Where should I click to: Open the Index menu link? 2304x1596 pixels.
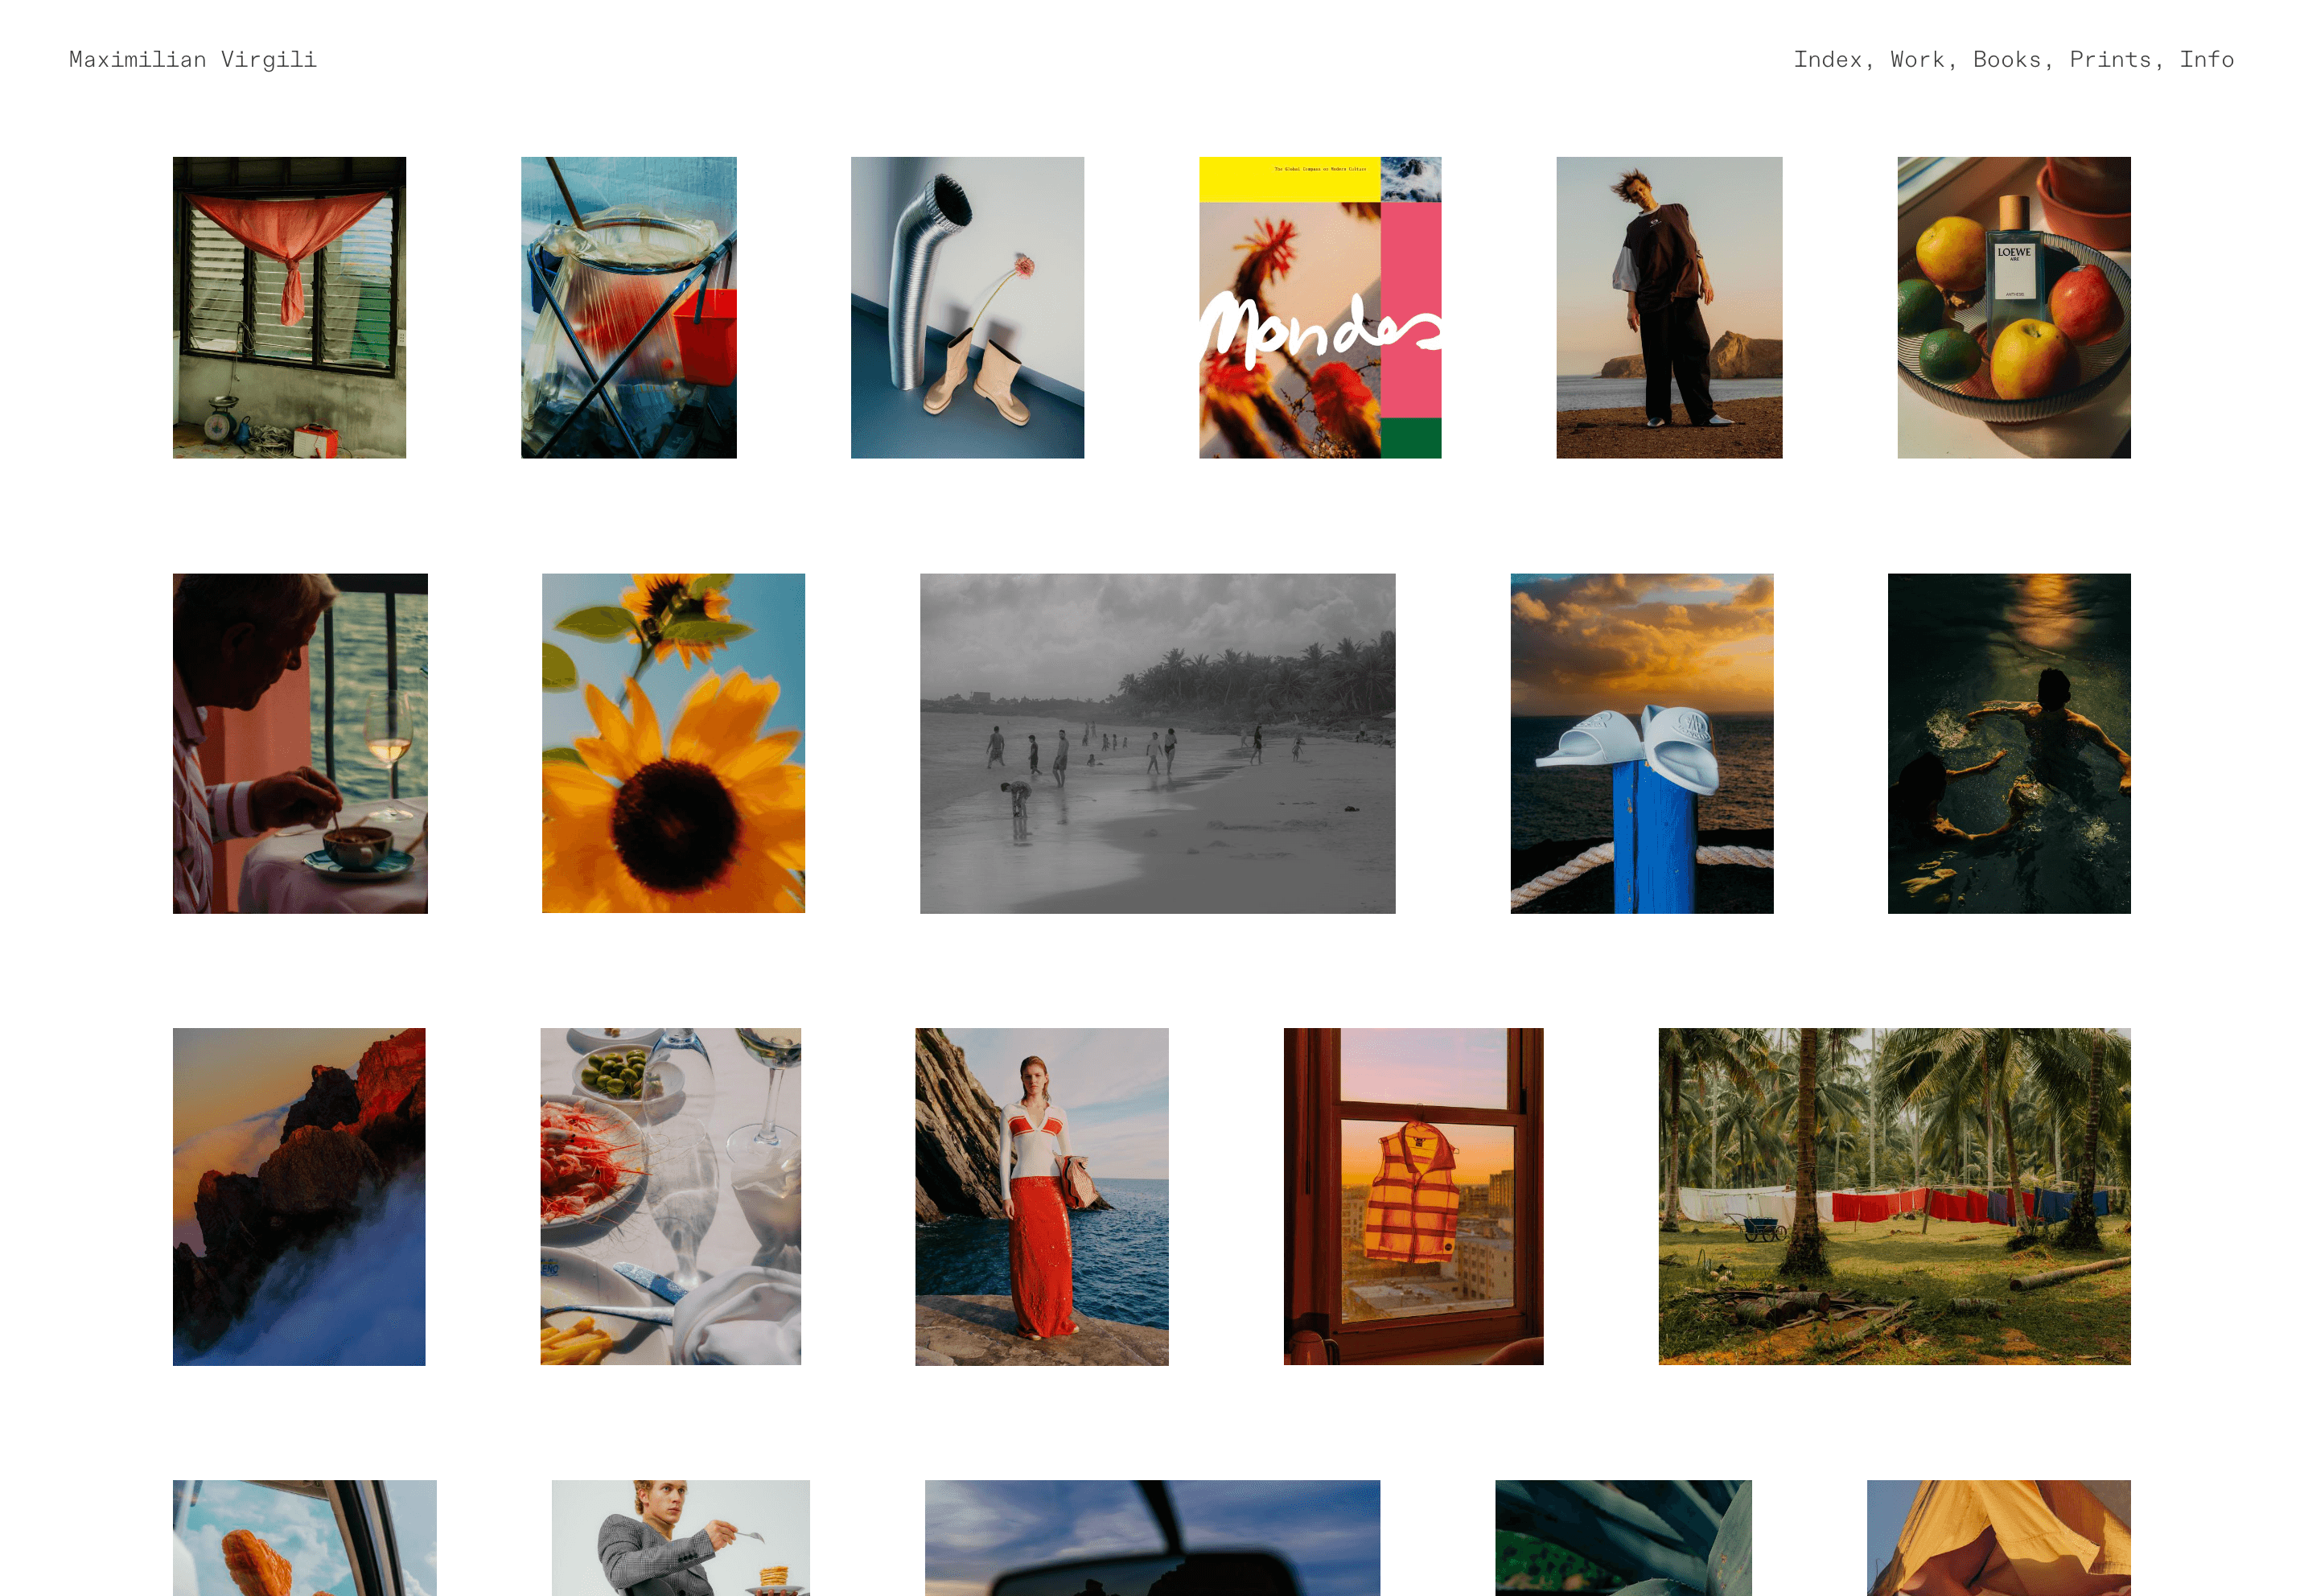pyautogui.click(x=1826, y=60)
